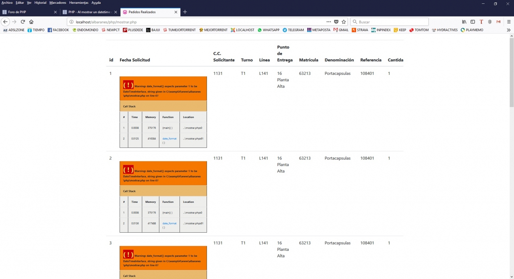Open the Herramientas menu
Image resolution: width=514 pixels, height=279 pixels.
tap(79, 3)
